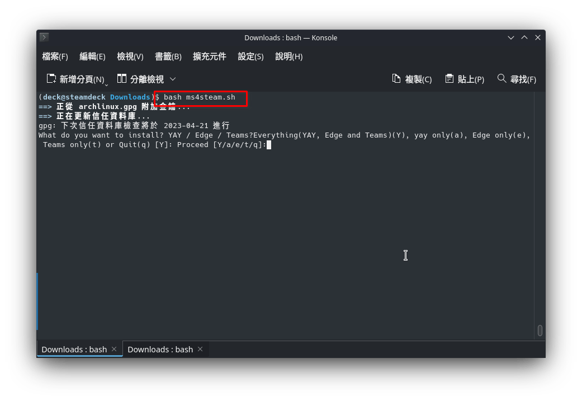Open the 檔案(F) file menu

tap(55, 56)
